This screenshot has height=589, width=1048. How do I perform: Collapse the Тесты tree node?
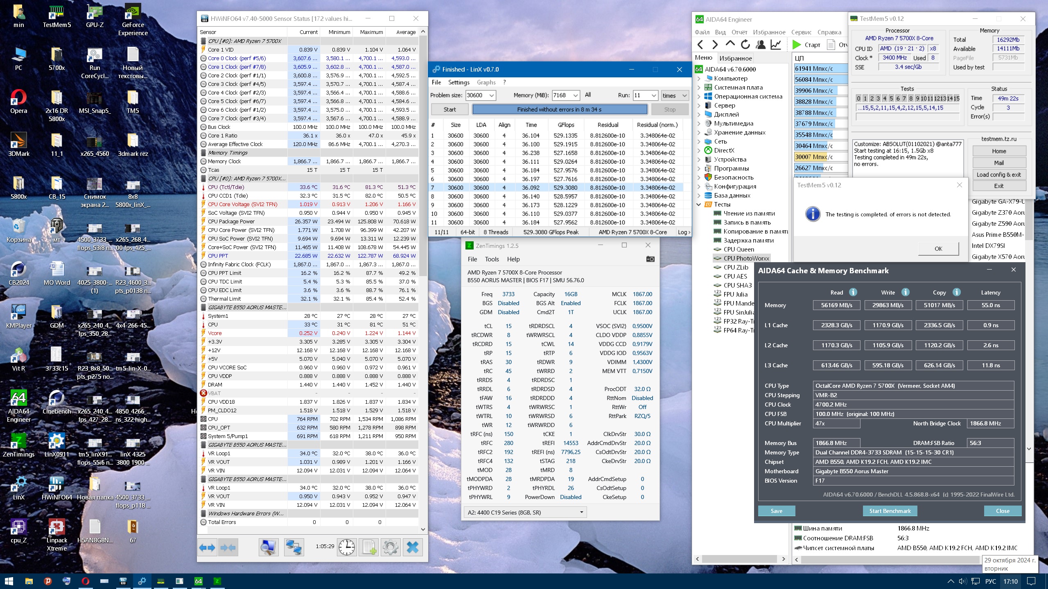click(699, 205)
